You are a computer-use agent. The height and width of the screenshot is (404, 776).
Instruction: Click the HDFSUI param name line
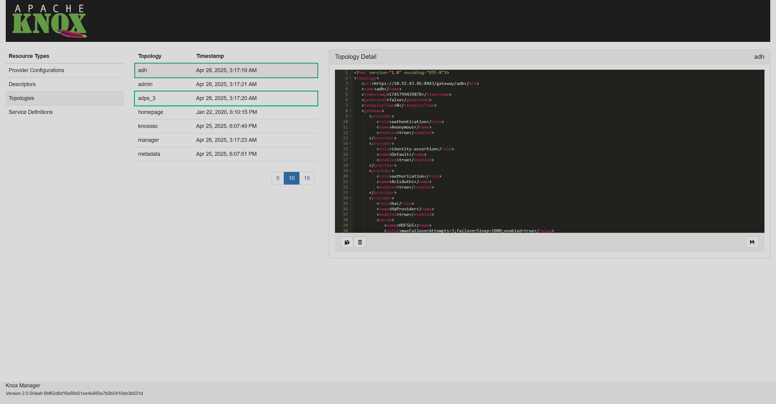(408, 225)
